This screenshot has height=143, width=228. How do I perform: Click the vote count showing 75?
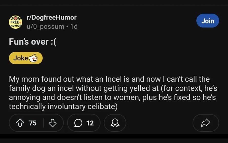pos(33,123)
